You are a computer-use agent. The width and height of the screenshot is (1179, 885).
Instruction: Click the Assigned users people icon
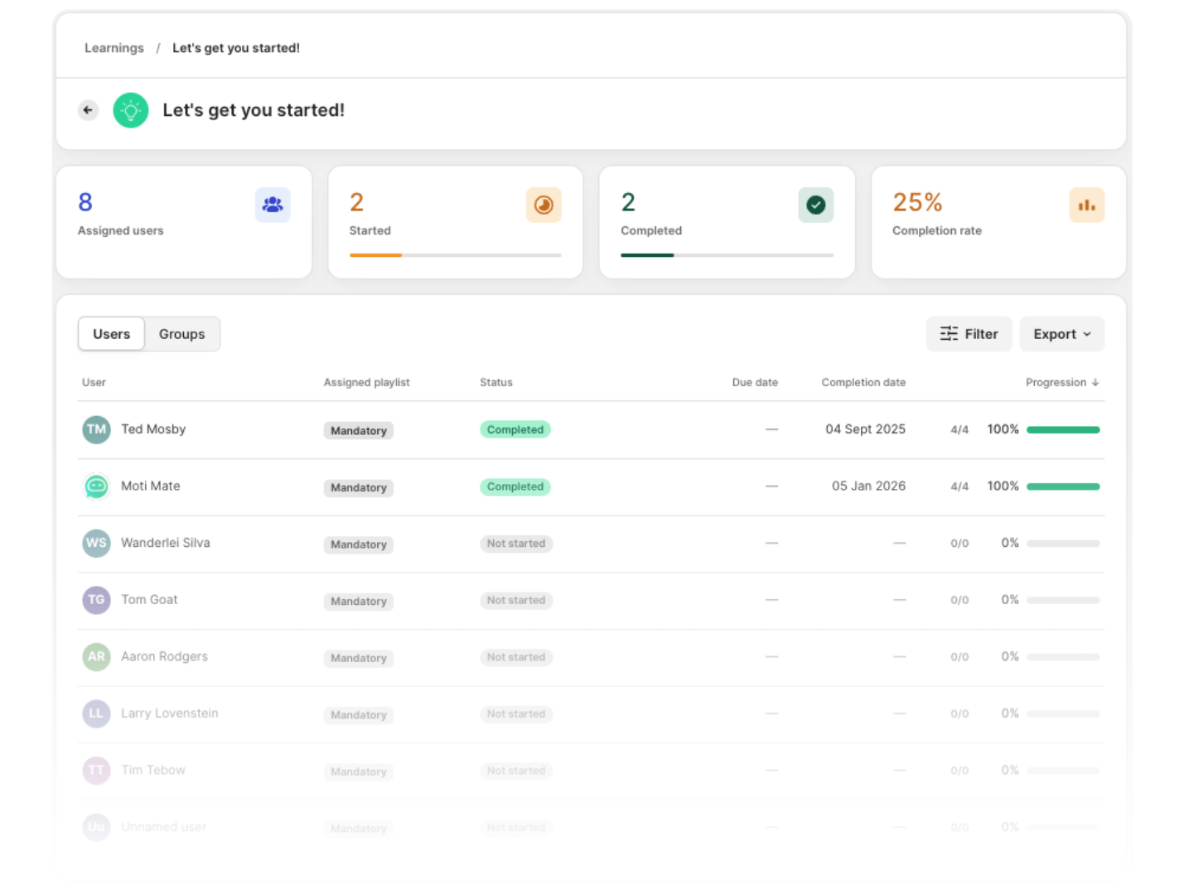[x=273, y=205]
